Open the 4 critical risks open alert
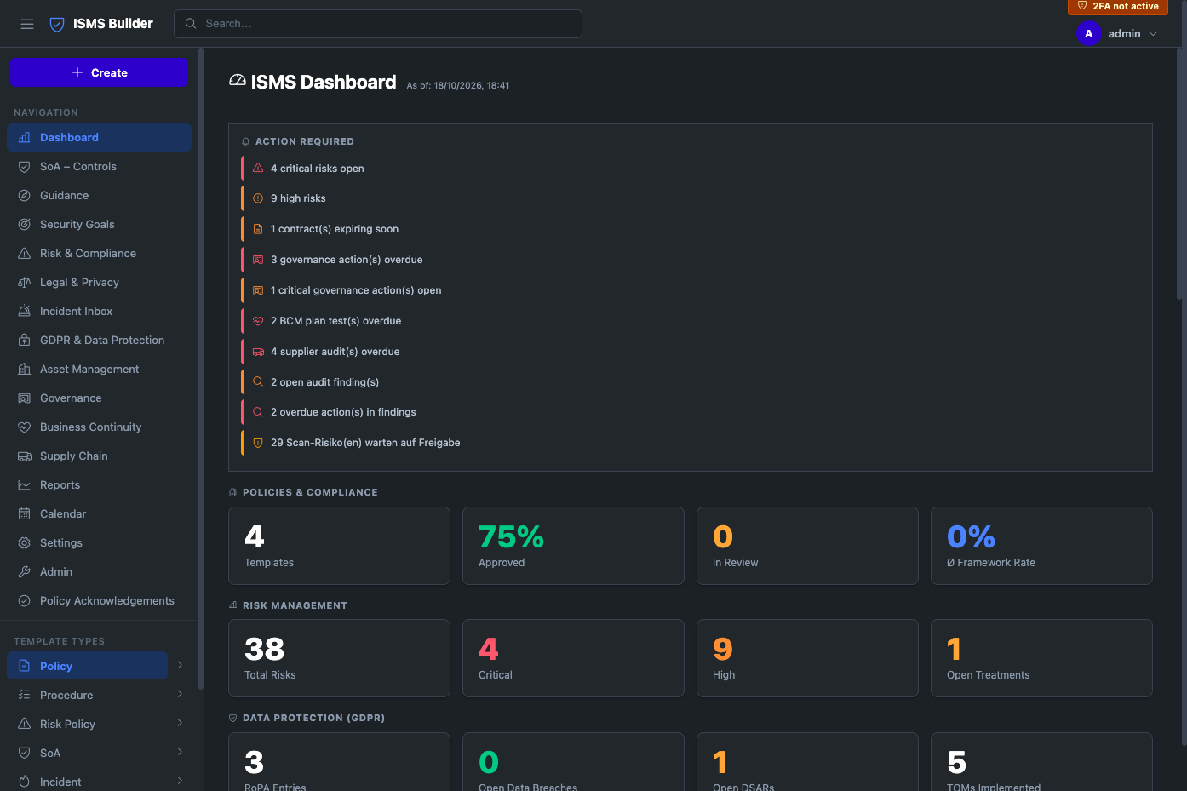The height and width of the screenshot is (791, 1187). (x=691, y=169)
